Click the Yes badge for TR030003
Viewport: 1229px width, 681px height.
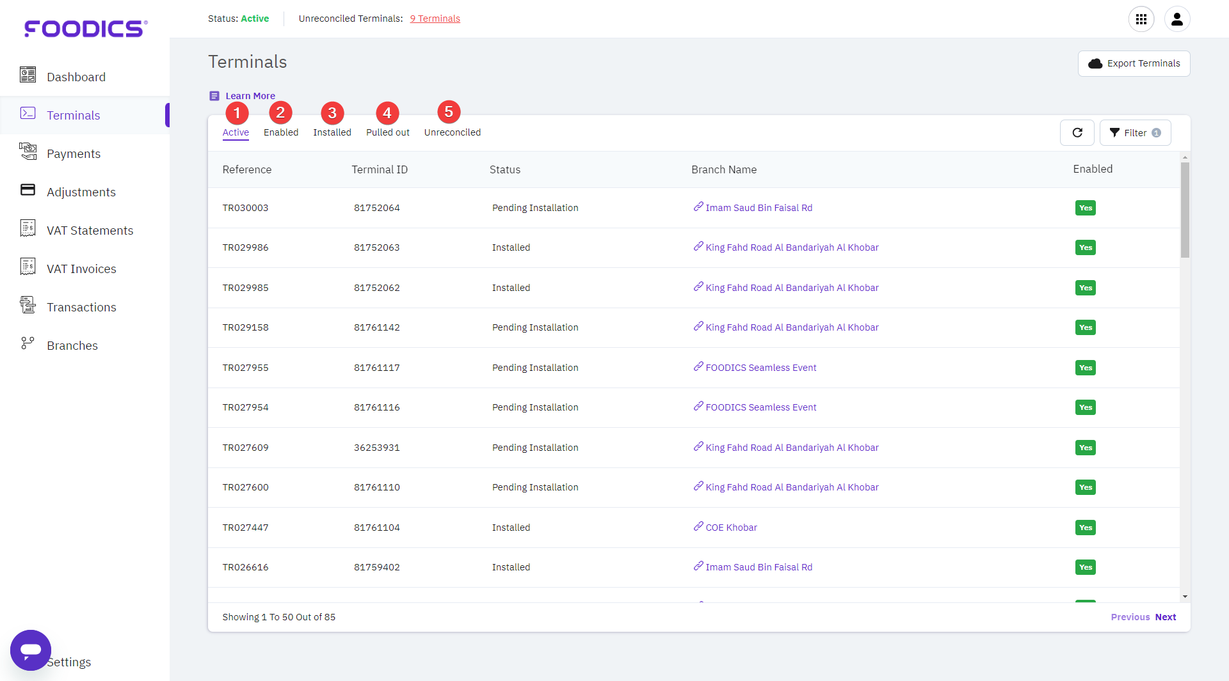point(1086,208)
